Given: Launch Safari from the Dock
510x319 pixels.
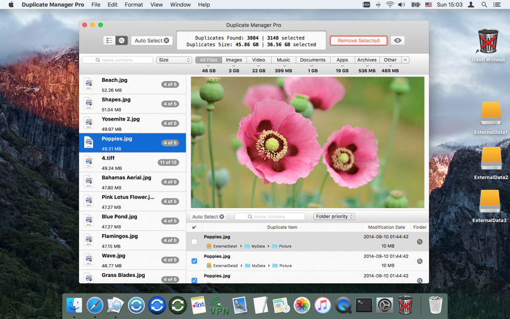Looking at the screenshot, I should pyautogui.click(x=95, y=306).
